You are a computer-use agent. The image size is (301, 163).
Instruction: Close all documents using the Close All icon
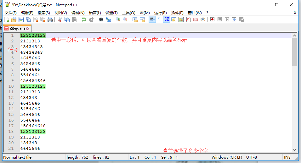coord(43,19)
